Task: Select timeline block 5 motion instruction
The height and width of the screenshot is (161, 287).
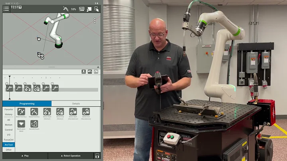Action: 46,88
